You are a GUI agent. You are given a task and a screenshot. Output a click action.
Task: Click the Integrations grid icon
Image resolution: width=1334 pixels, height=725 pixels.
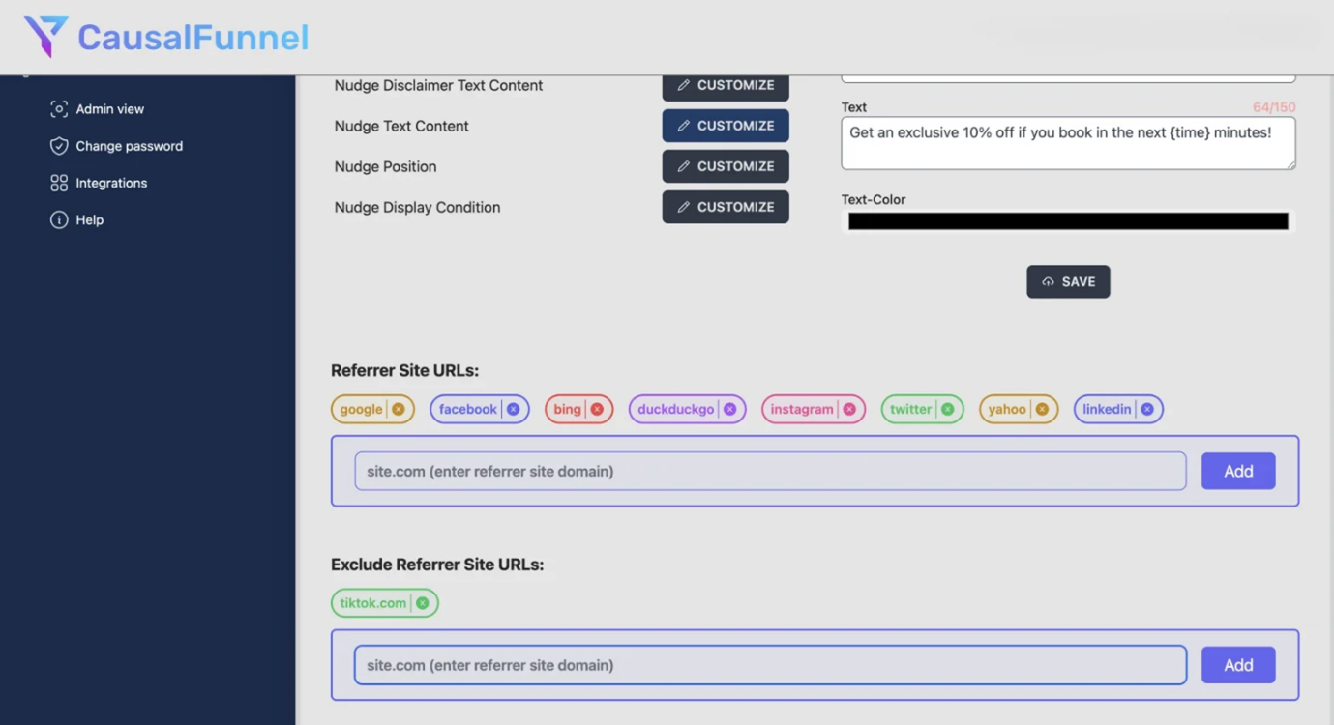[x=59, y=183]
